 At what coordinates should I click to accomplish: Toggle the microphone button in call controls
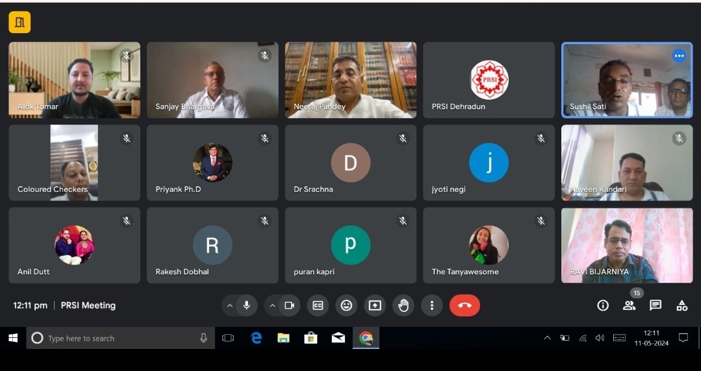[x=247, y=305]
